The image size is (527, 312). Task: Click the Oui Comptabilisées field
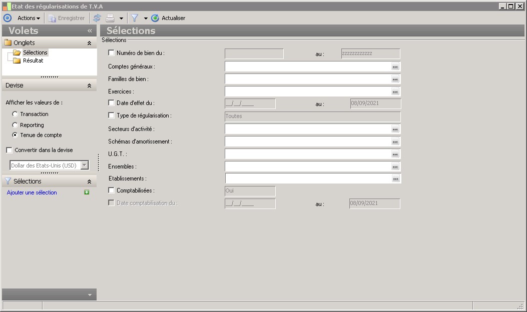pyautogui.click(x=250, y=191)
